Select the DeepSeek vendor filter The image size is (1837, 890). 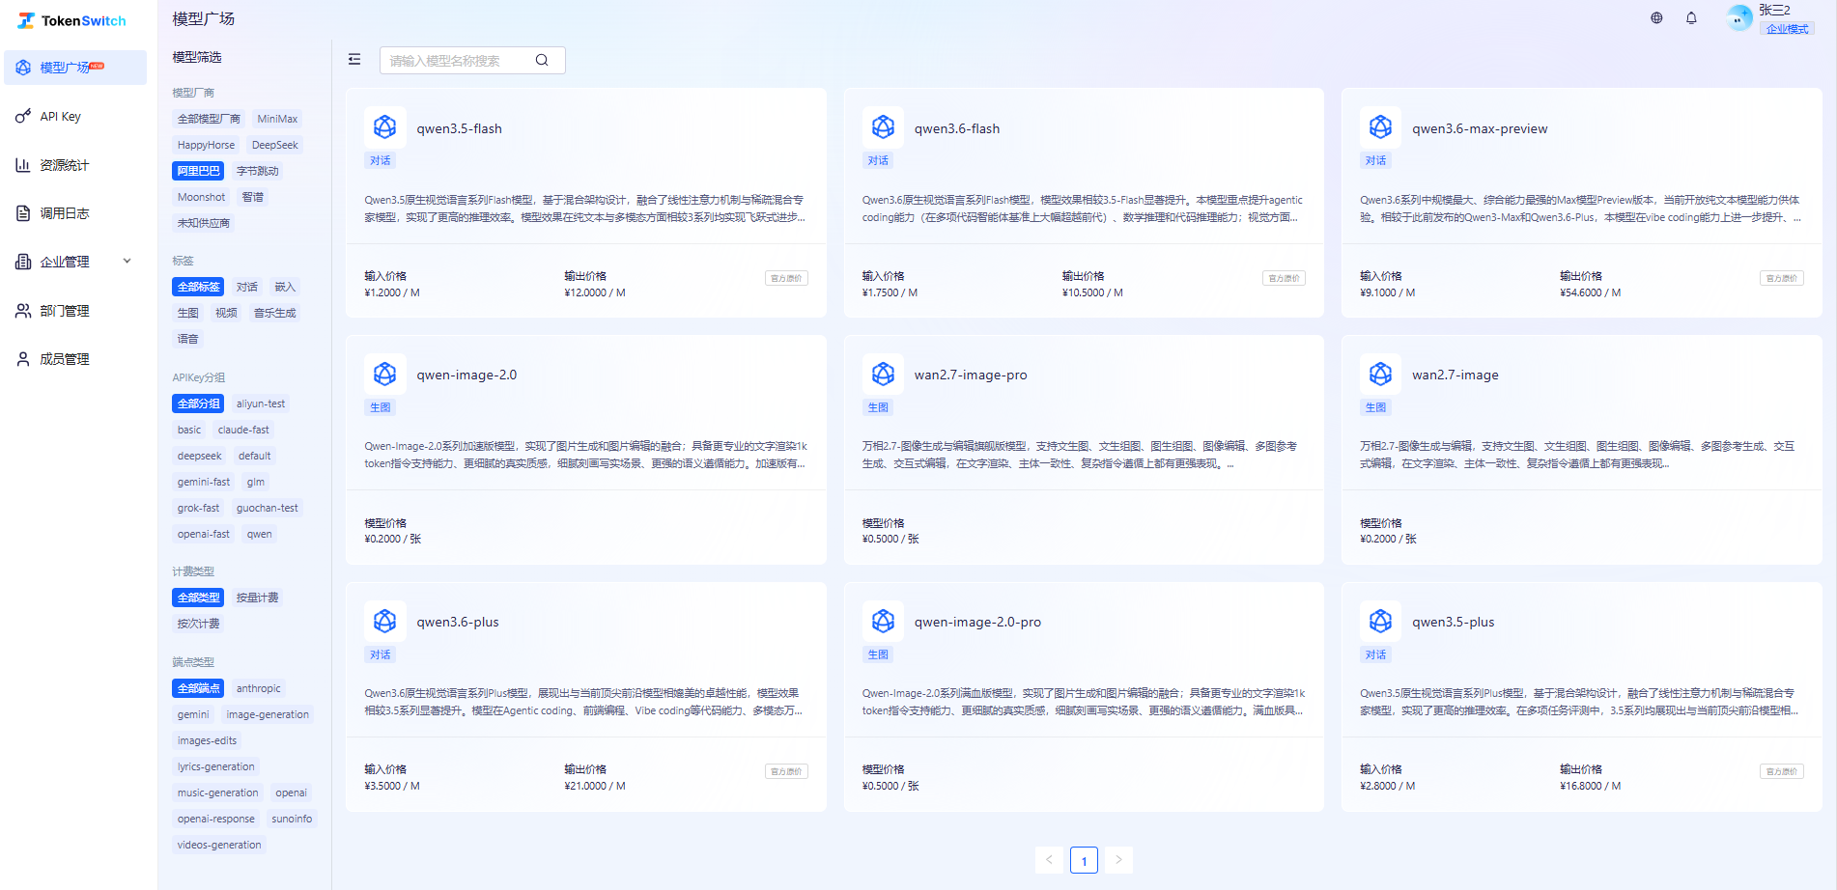tap(274, 145)
